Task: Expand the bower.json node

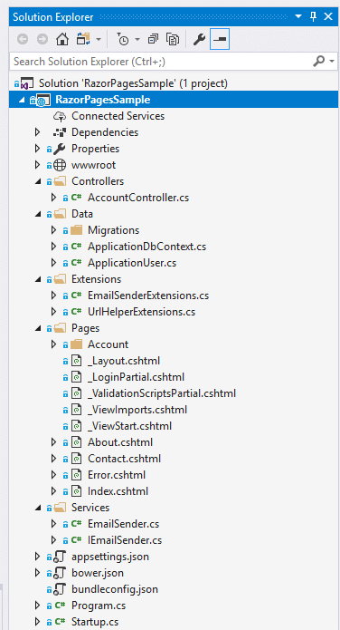Action: click(37, 573)
